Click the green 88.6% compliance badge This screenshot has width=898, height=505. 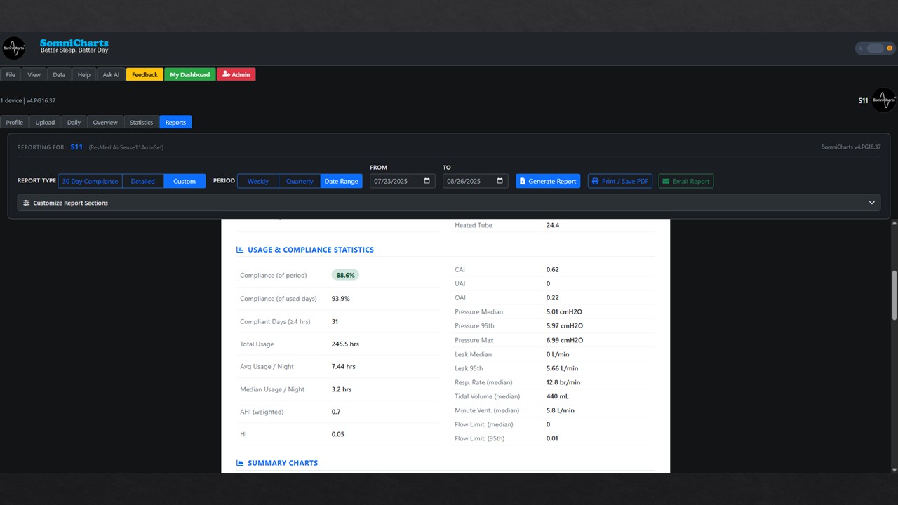coord(344,274)
